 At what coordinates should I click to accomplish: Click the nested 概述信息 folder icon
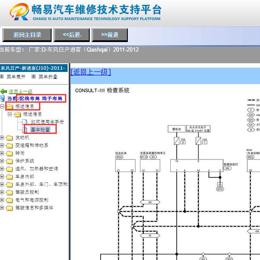(18, 114)
